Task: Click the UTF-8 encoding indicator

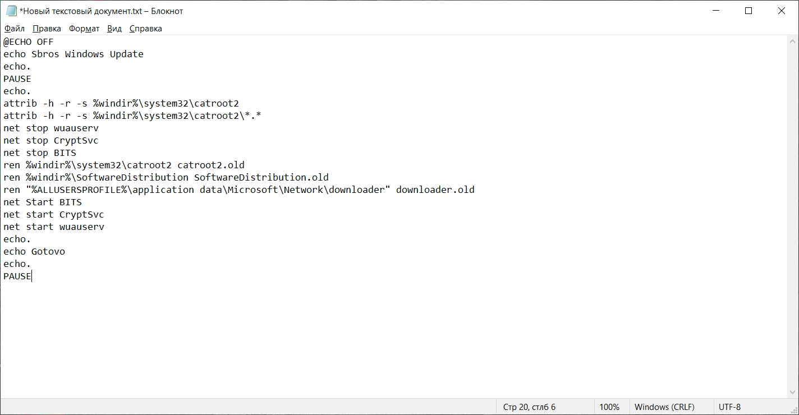Action: click(x=729, y=407)
